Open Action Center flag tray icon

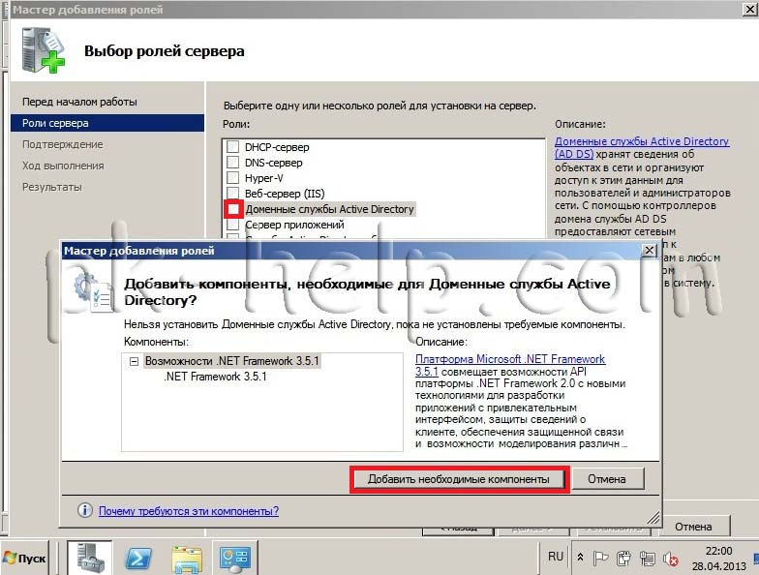(600, 559)
